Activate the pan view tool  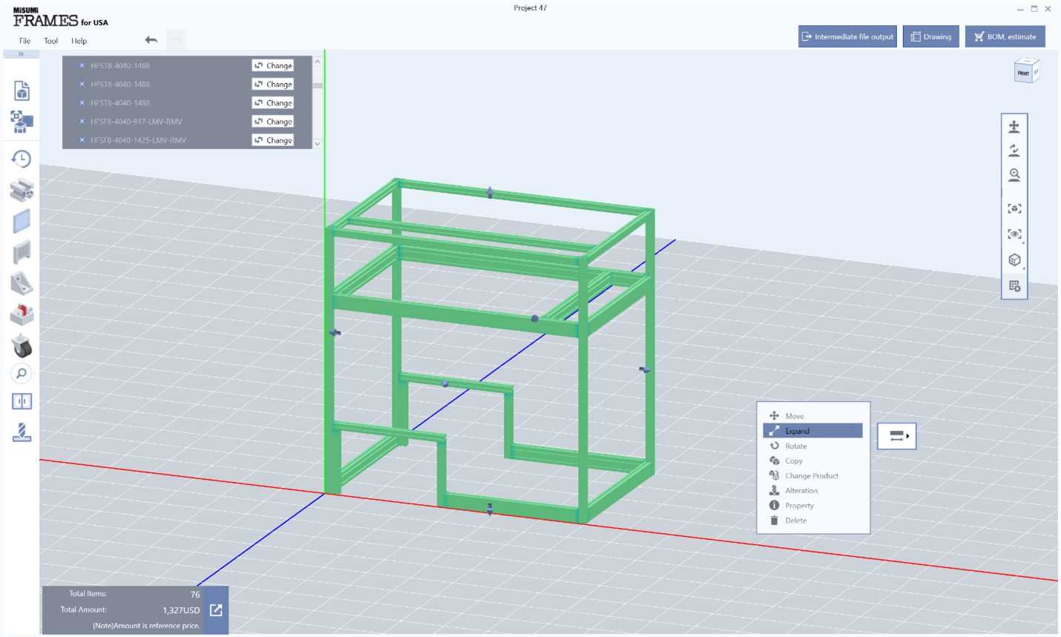(1014, 127)
